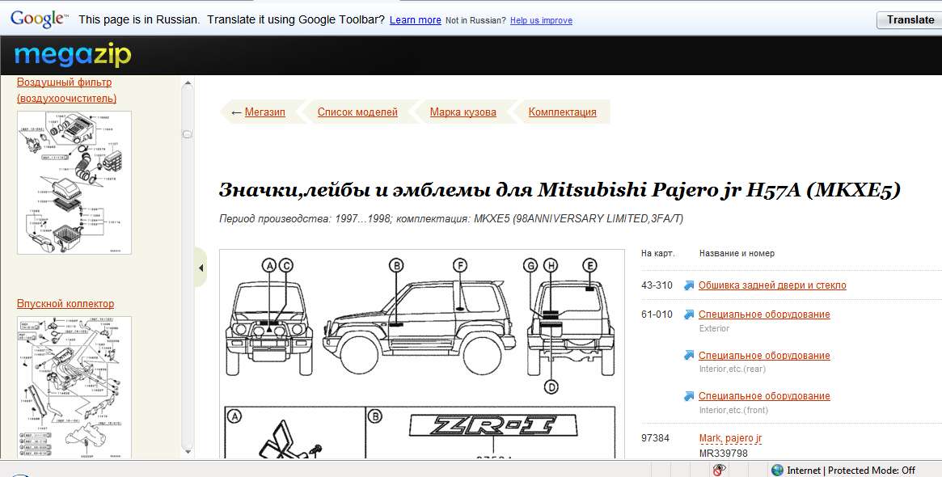Click the Help us improve link
The image size is (942, 477).
(541, 20)
